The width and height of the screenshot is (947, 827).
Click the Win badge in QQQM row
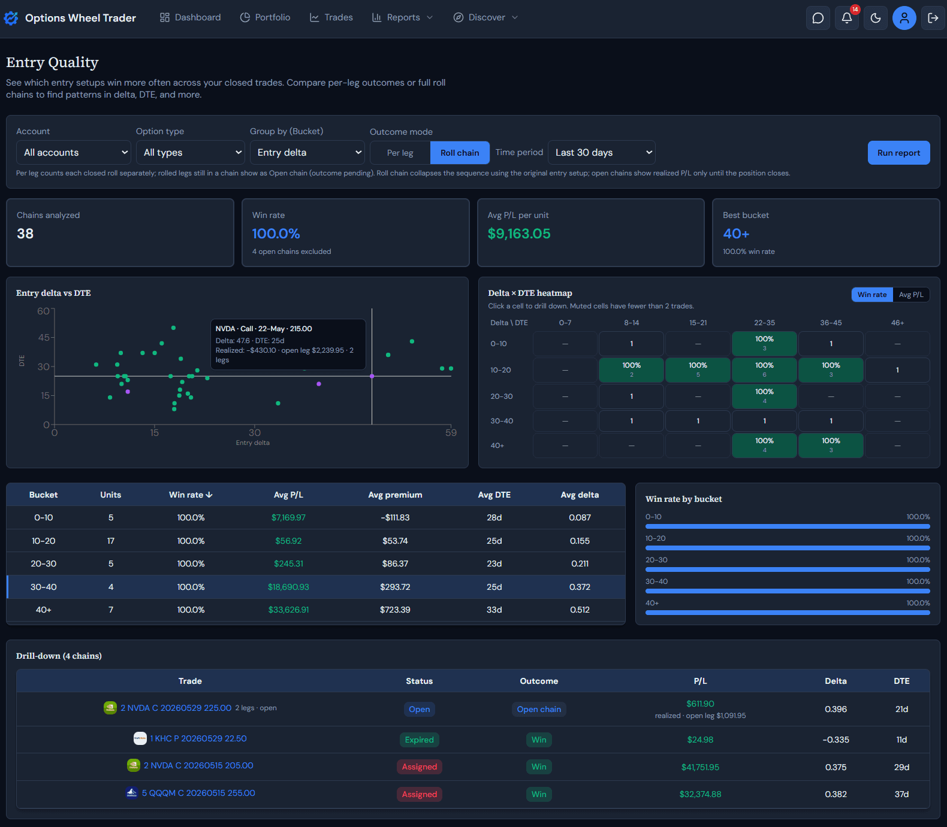tap(539, 794)
